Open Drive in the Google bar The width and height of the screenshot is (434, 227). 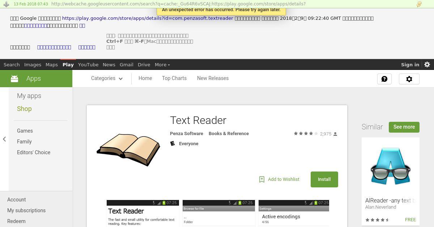click(144, 64)
